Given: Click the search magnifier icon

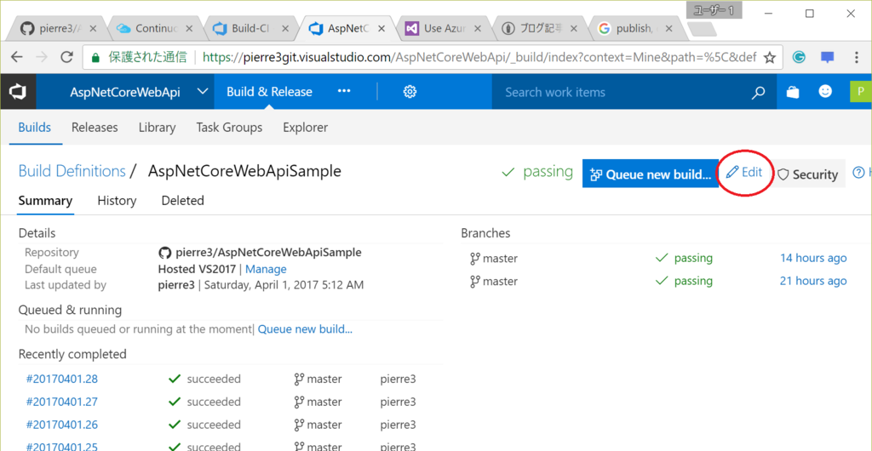Looking at the screenshot, I should click(x=758, y=93).
